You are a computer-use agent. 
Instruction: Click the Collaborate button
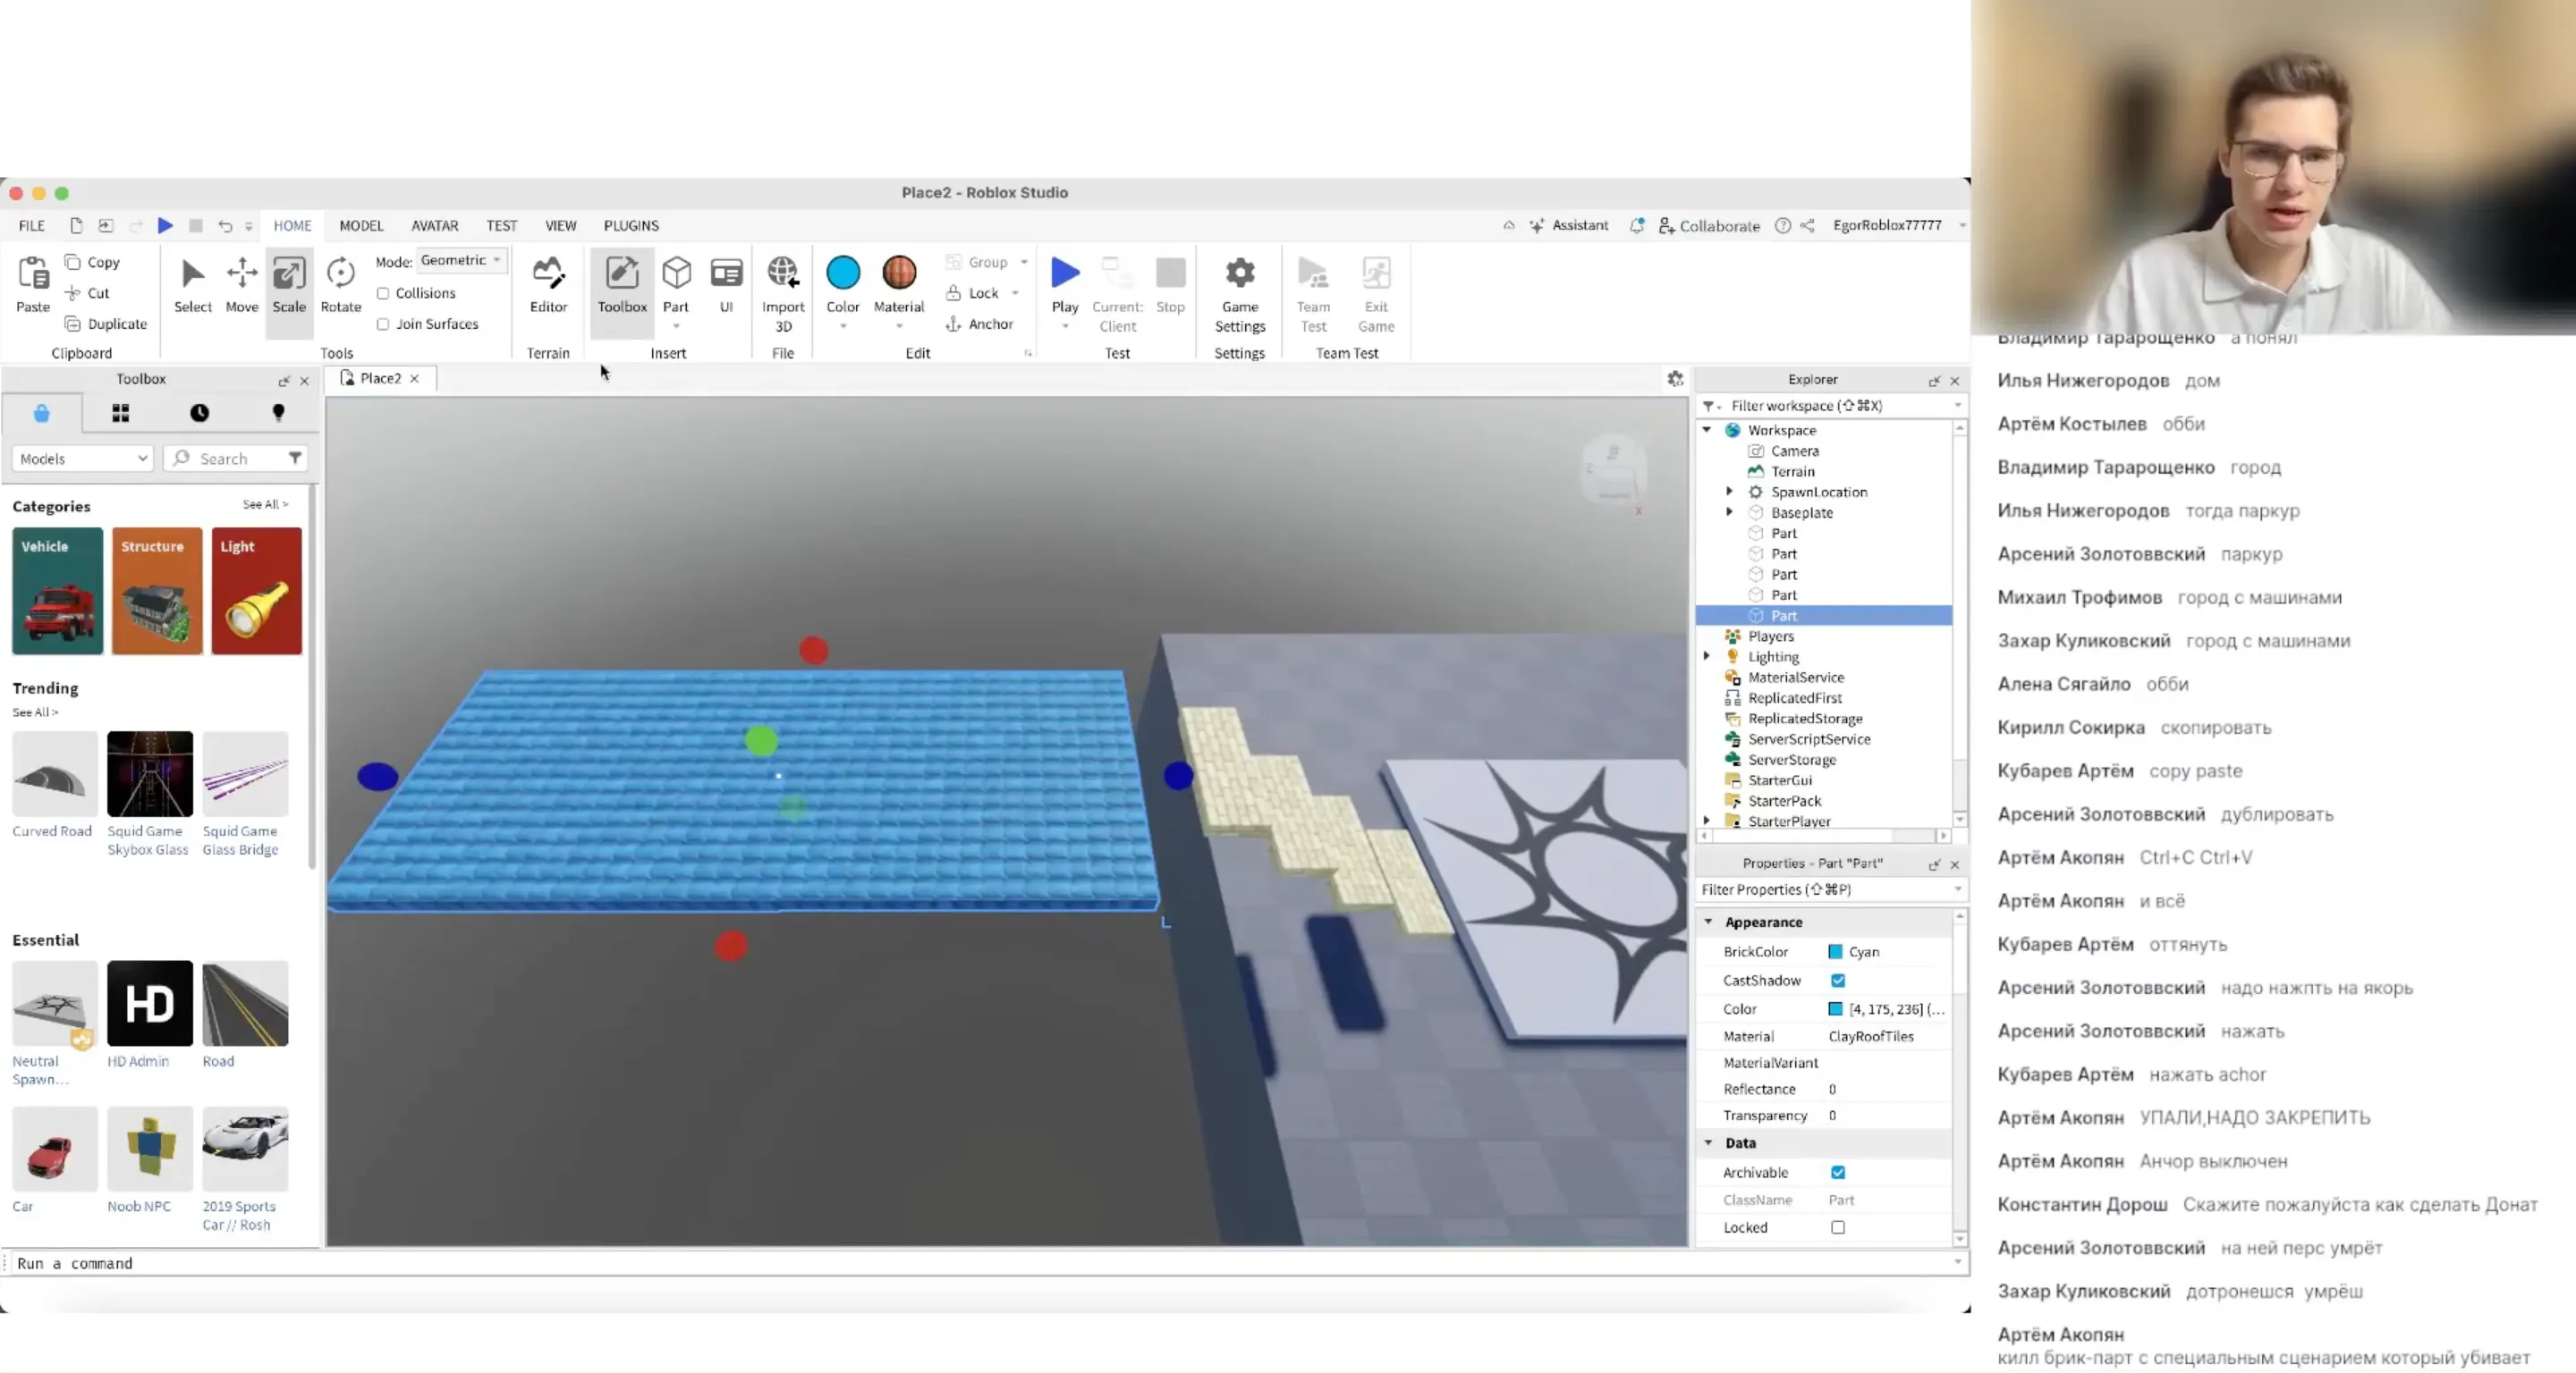pos(1709,226)
